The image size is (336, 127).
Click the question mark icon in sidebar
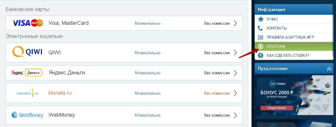click(x=261, y=56)
